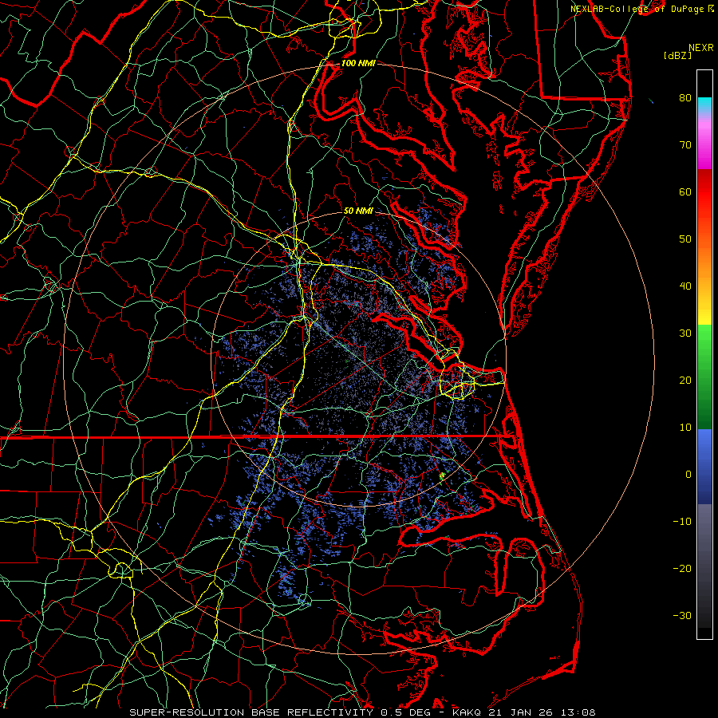Viewport: 718px width, 718px height.
Task: Click the 100 NMI range ring label
Action: tap(358, 63)
